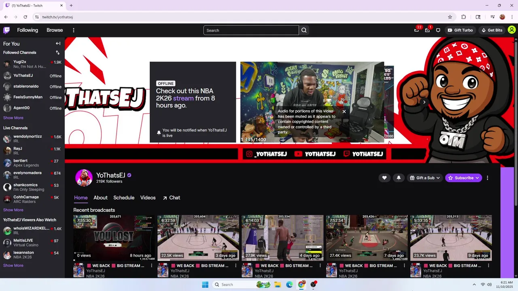Image resolution: width=518 pixels, height=291 pixels.
Task: Open options for the 8 hours ago broadcast
Action: click(x=152, y=266)
